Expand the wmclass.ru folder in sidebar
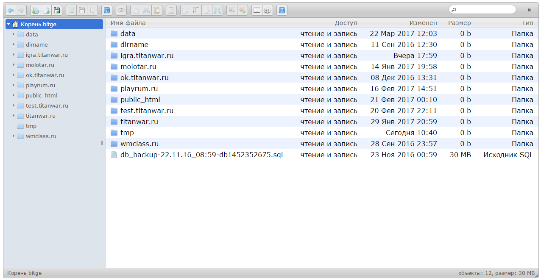Viewport: 541px width, 280px height. (14, 136)
